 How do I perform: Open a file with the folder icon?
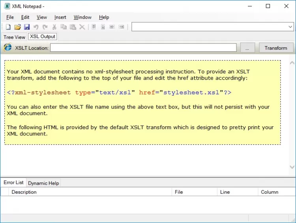17,27
